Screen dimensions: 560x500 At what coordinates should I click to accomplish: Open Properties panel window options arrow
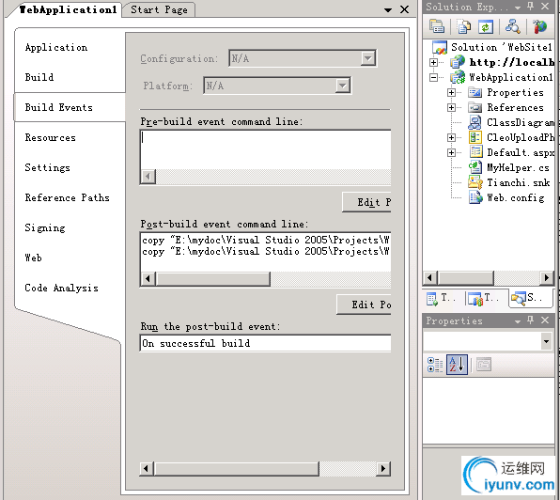(517, 321)
